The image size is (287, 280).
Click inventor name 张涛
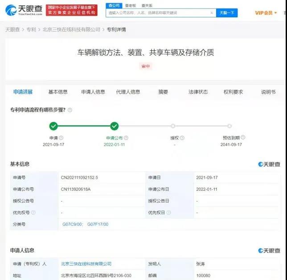coord(201,264)
